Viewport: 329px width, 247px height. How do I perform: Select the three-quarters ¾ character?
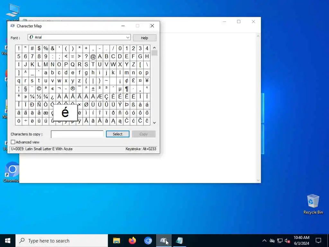[x=46, y=96]
